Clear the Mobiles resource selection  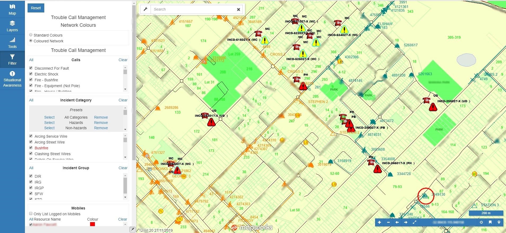122,219
